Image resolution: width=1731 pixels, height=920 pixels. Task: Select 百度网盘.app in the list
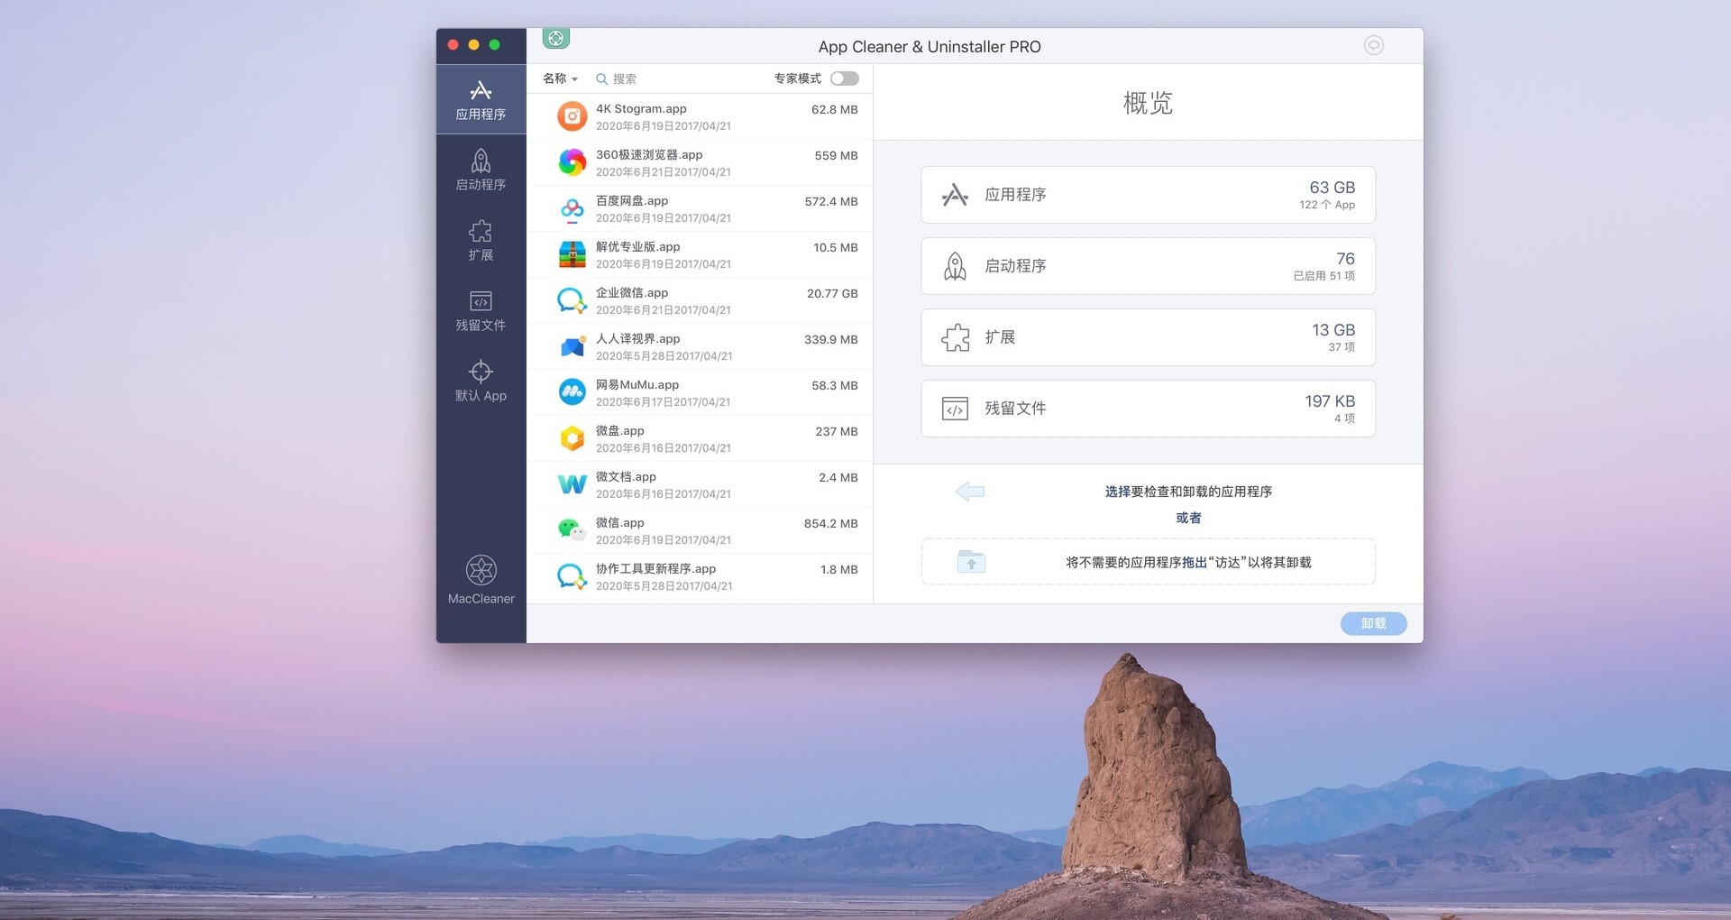point(703,207)
